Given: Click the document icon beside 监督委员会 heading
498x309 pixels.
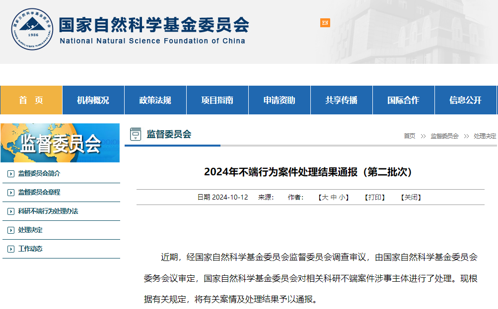Looking at the screenshot, I should point(136,134).
